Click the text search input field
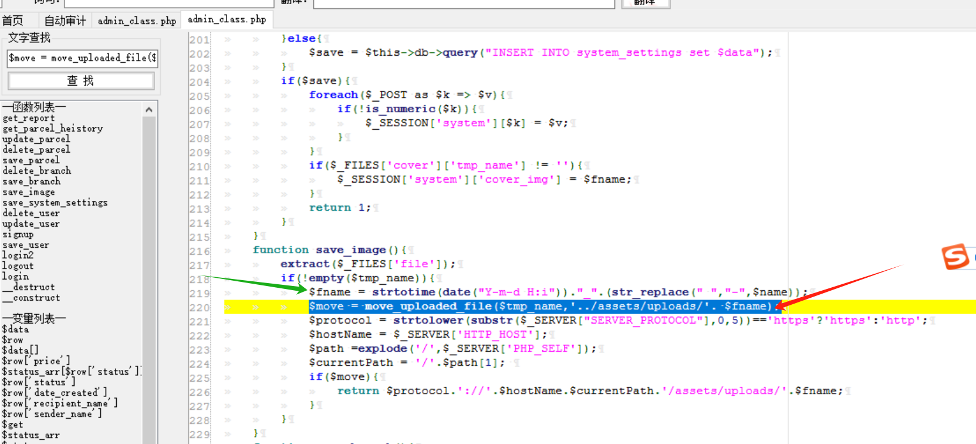 [x=82, y=58]
